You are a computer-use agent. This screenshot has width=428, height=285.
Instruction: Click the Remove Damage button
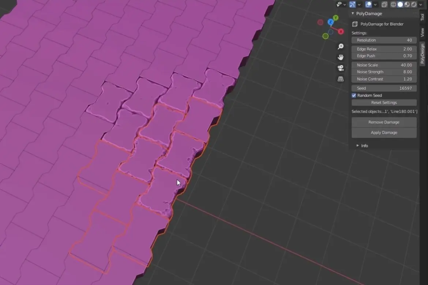[x=384, y=122]
